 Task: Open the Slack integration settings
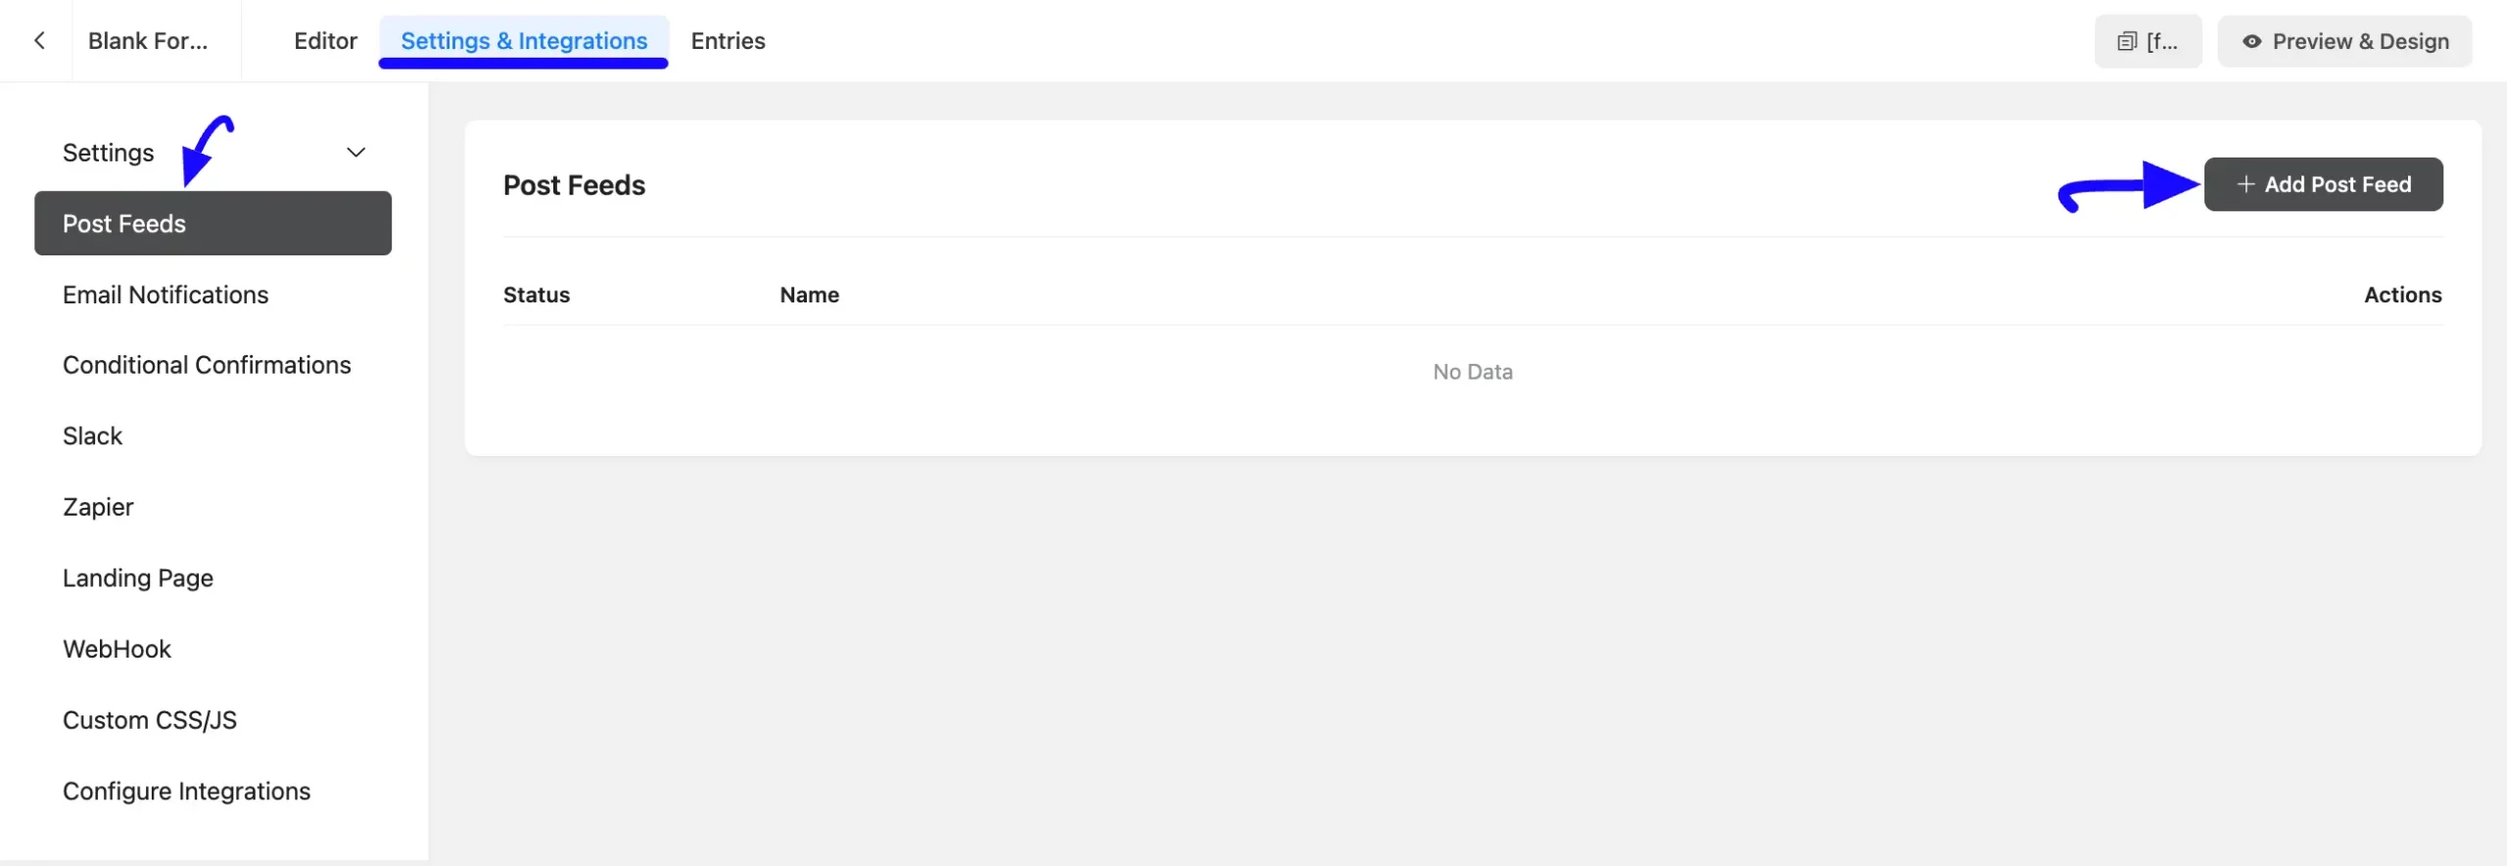(x=93, y=436)
